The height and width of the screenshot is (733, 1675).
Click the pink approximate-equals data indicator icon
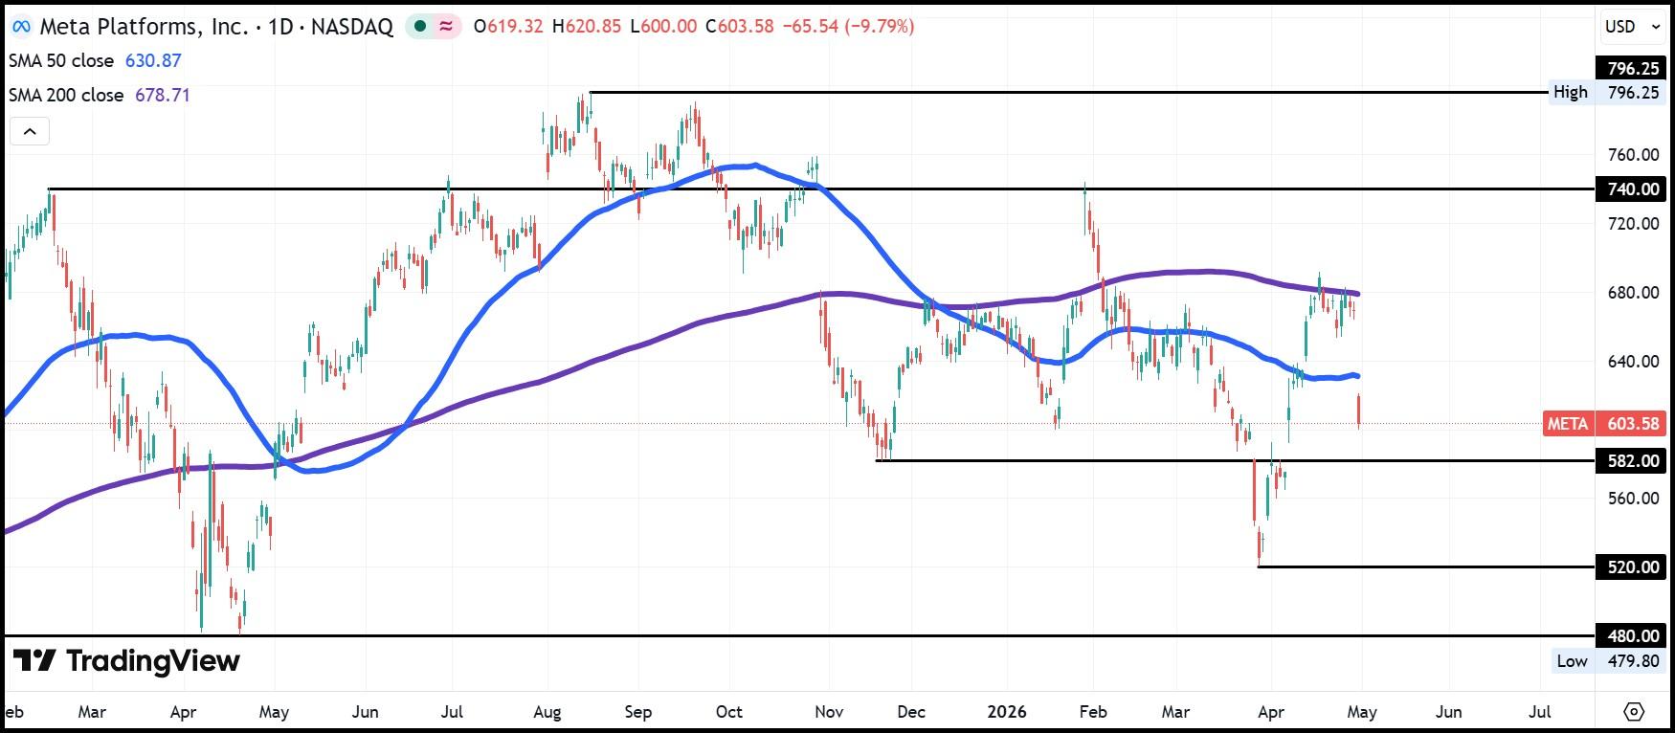(446, 27)
